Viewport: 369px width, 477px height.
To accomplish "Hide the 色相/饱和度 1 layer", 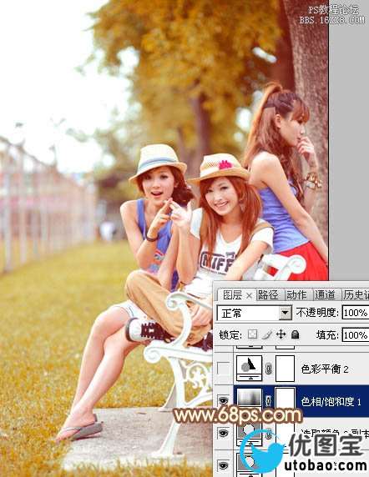I will pyautogui.click(x=224, y=400).
